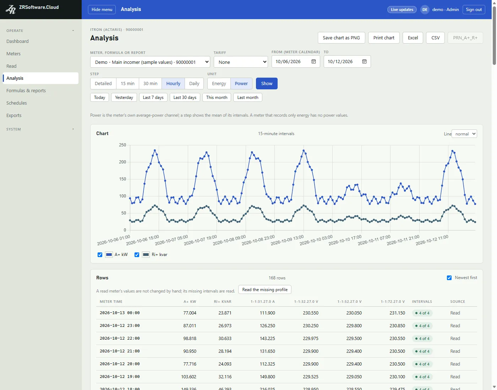Choose the Last 7 days preset
This screenshot has width=497, height=390.
pyautogui.click(x=153, y=97)
